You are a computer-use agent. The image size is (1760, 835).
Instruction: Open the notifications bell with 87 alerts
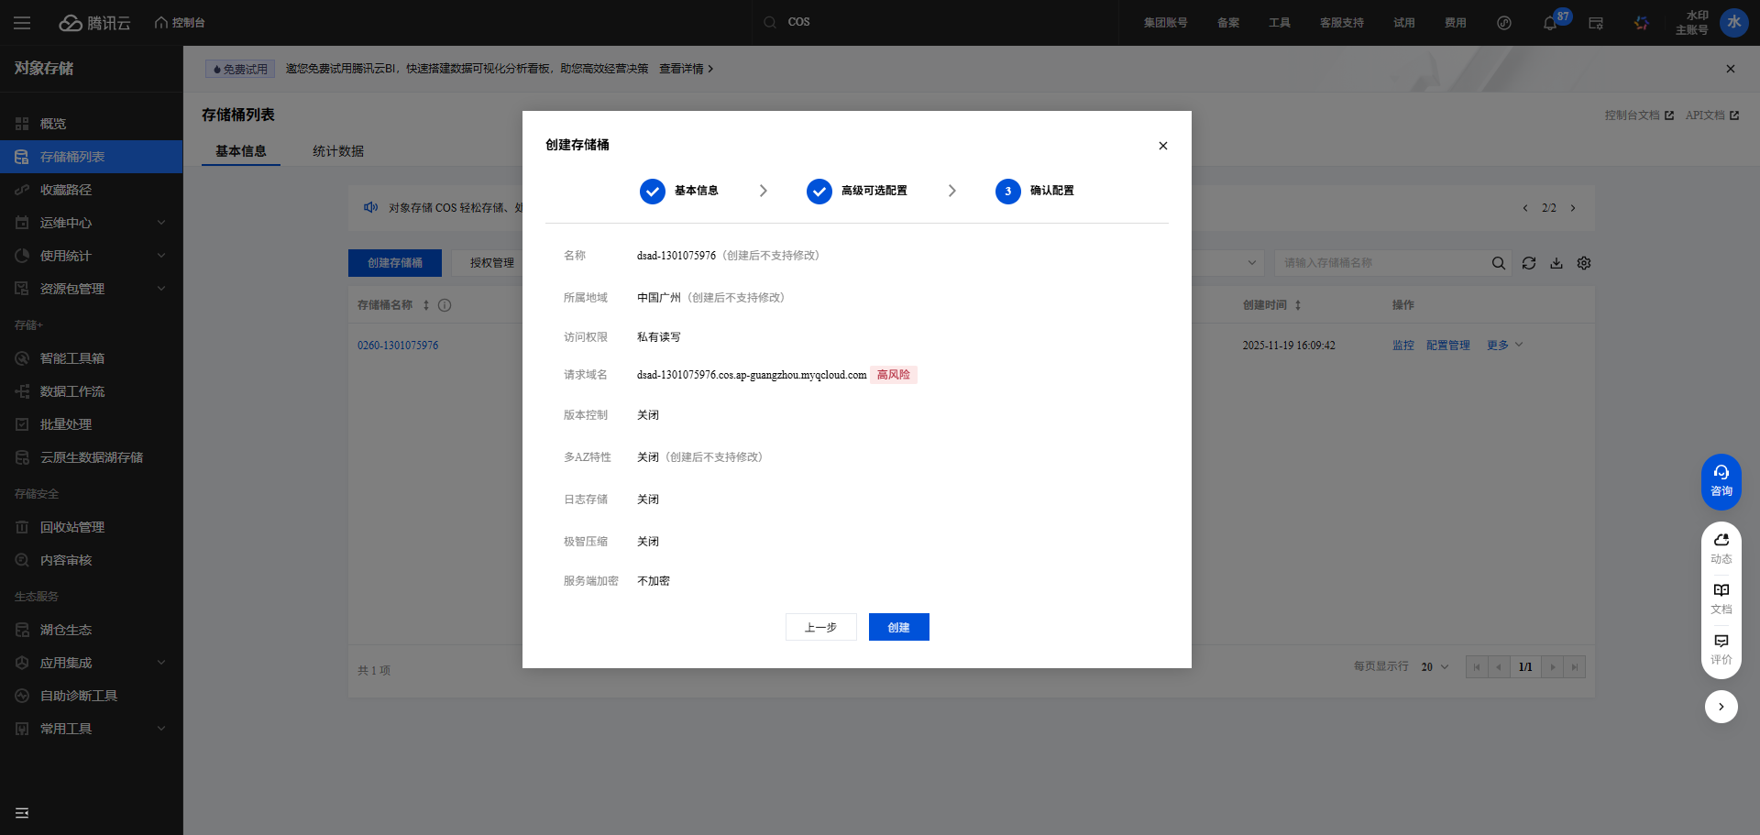1552,23
